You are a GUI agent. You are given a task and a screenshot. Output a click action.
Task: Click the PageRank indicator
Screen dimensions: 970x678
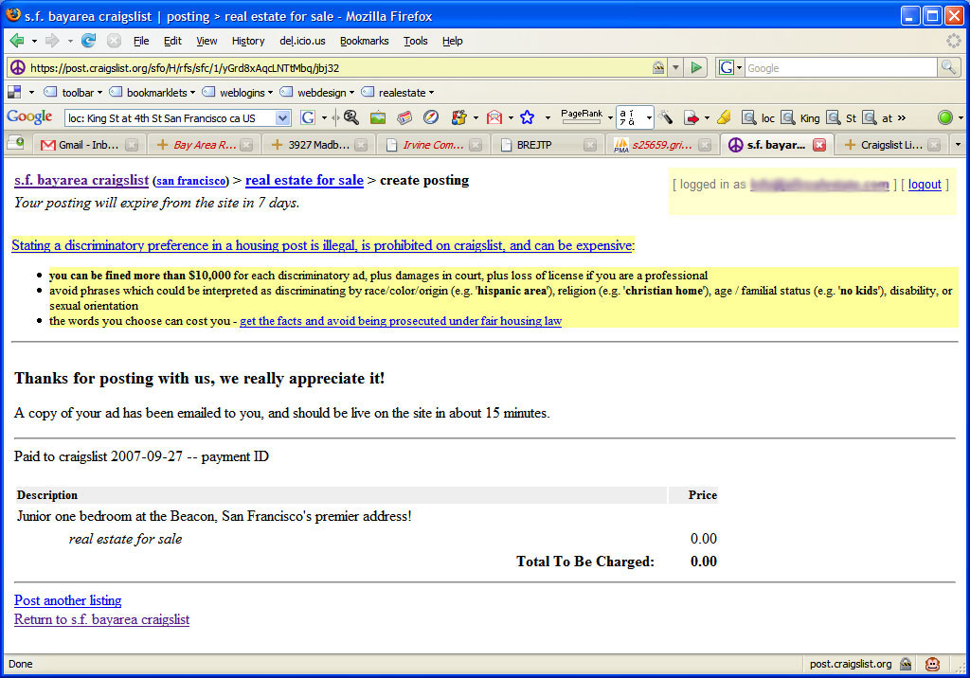(x=582, y=116)
